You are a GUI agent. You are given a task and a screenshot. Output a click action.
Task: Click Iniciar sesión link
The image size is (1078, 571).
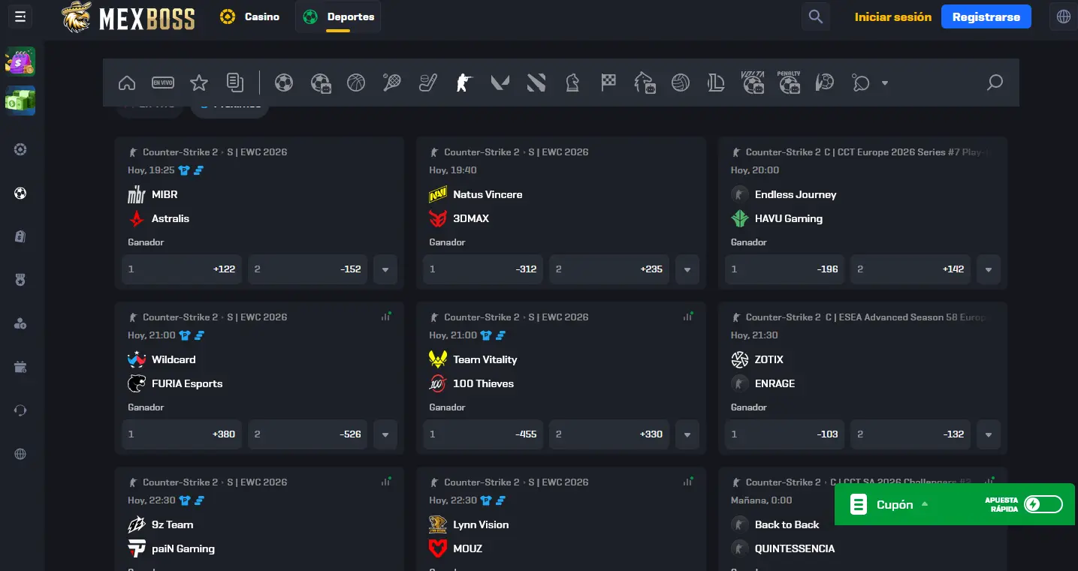[892, 17]
